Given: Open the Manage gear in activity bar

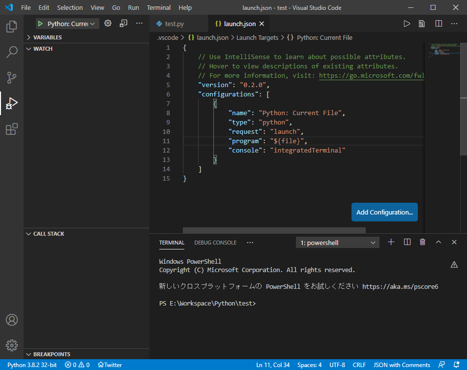Looking at the screenshot, I should 12,345.
